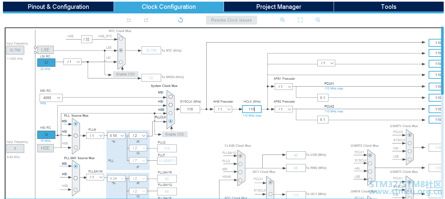Click the To USB 48 value

pyautogui.click(x=296, y=155)
